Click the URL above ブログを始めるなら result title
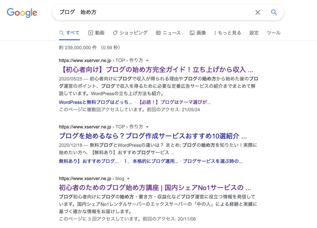This screenshot has width=317, height=228. [x=101, y=127]
